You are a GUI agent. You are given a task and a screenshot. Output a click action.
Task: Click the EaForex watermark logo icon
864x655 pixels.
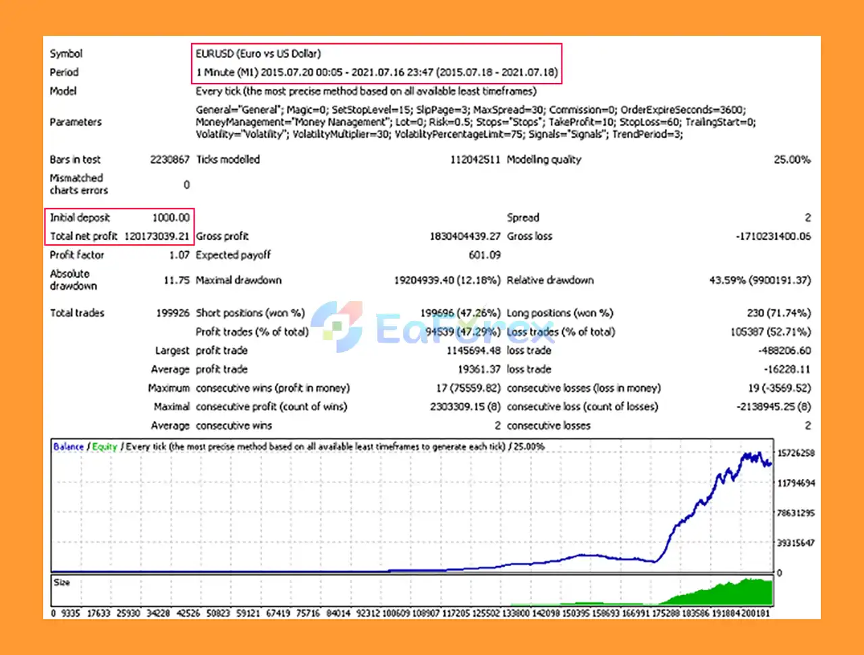[337, 326]
